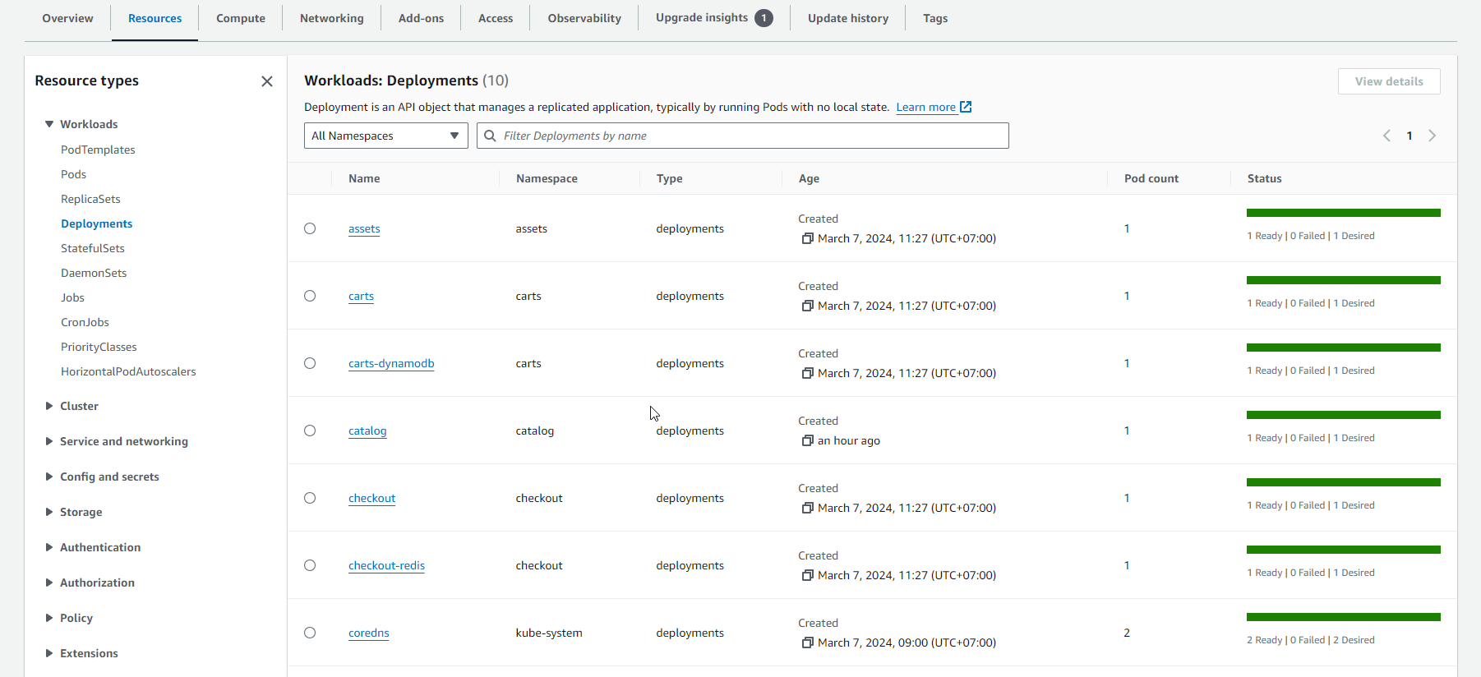
Task: Select StatefulSets in resource tree
Action: pos(93,248)
